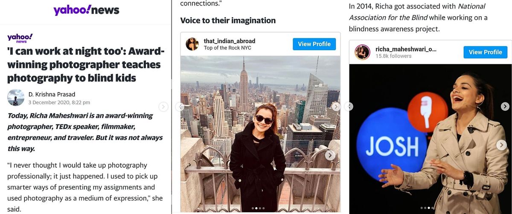Open the Top of the Rock NYC location

tap(227, 48)
